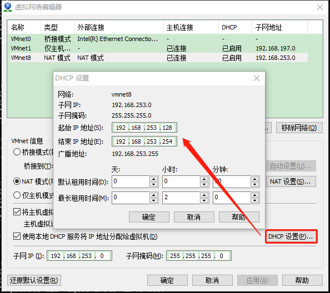This screenshot has height=293, width=330.
Task: Click 取消 in the network editor window
Action: click(212, 280)
